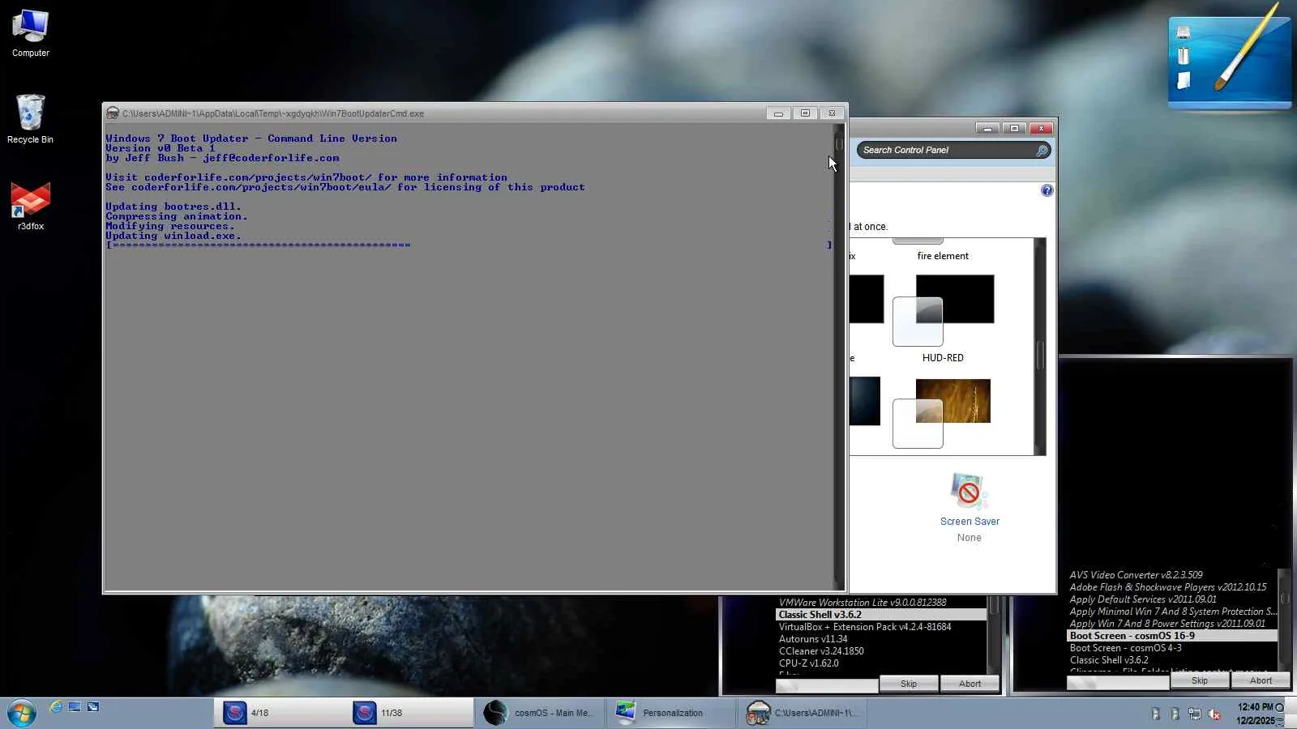Click the right installer list scrollbar
Image resolution: width=1297 pixels, height=729 pixels.
pyautogui.click(x=1284, y=620)
